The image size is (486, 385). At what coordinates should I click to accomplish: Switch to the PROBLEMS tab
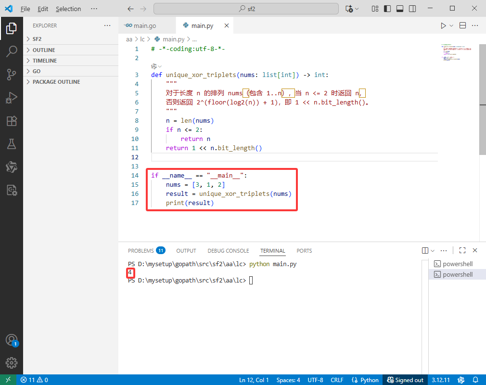pos(146,250)
